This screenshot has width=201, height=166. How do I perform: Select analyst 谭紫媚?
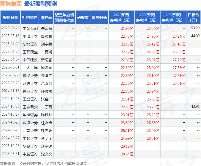[46, 68]
